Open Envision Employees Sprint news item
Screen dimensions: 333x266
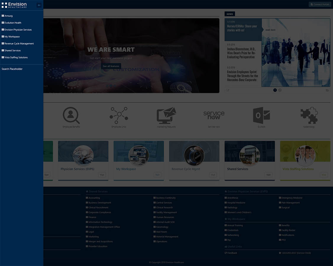pyautogui.click(x=243, y=76)
